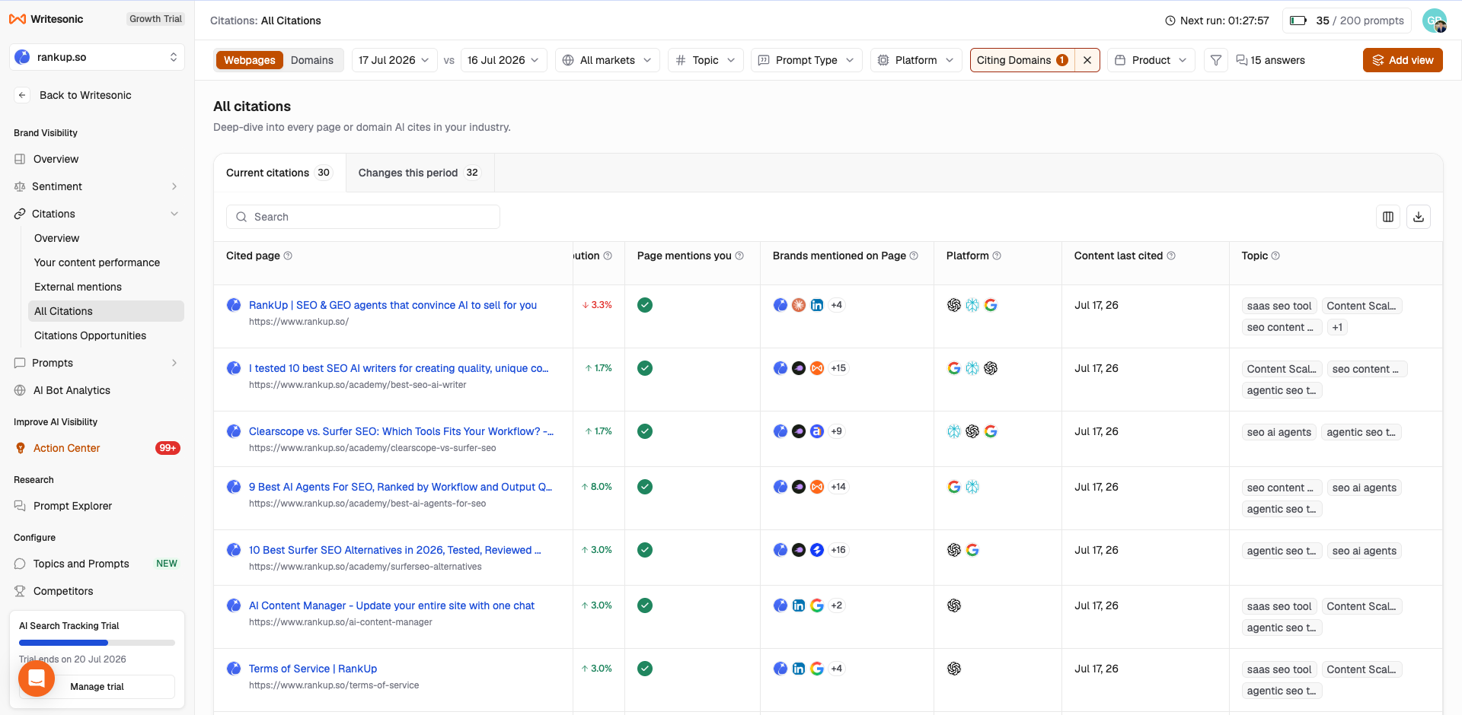
Task: Remove the Citing Domains filter with X
Action: click(x=1087, y=60)
